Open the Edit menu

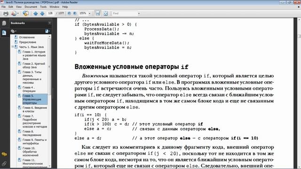click(11, 7)
